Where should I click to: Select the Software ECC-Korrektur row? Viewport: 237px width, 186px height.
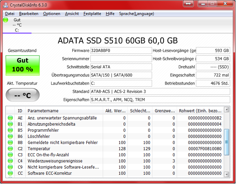[x=115, y=173]
